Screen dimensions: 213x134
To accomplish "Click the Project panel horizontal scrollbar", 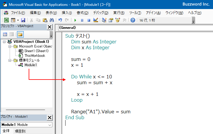I will point(25,110).
